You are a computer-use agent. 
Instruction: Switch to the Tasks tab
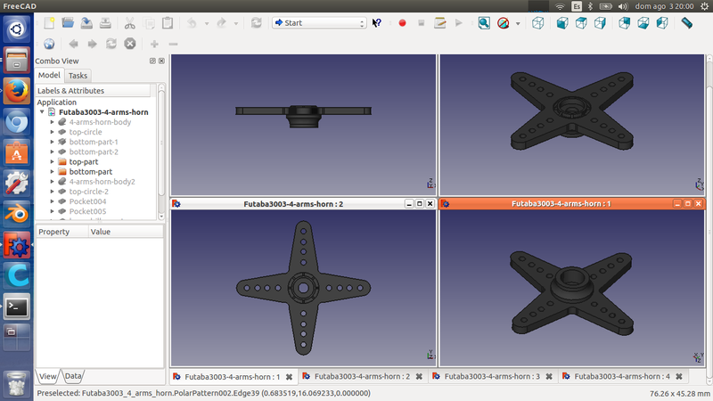(x=78, y=76)
